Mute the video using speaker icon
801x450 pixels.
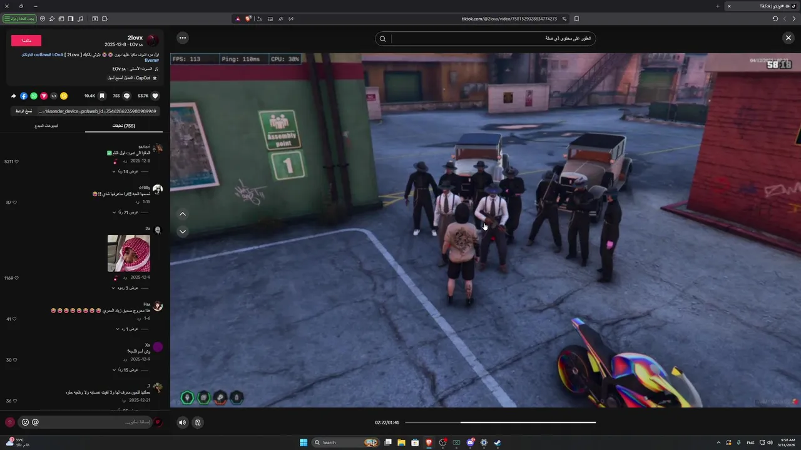[182, 422]
